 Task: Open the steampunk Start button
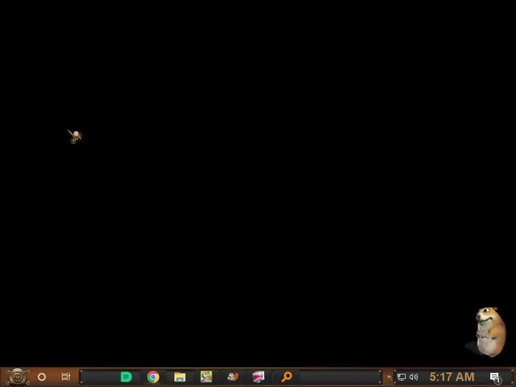17,377
